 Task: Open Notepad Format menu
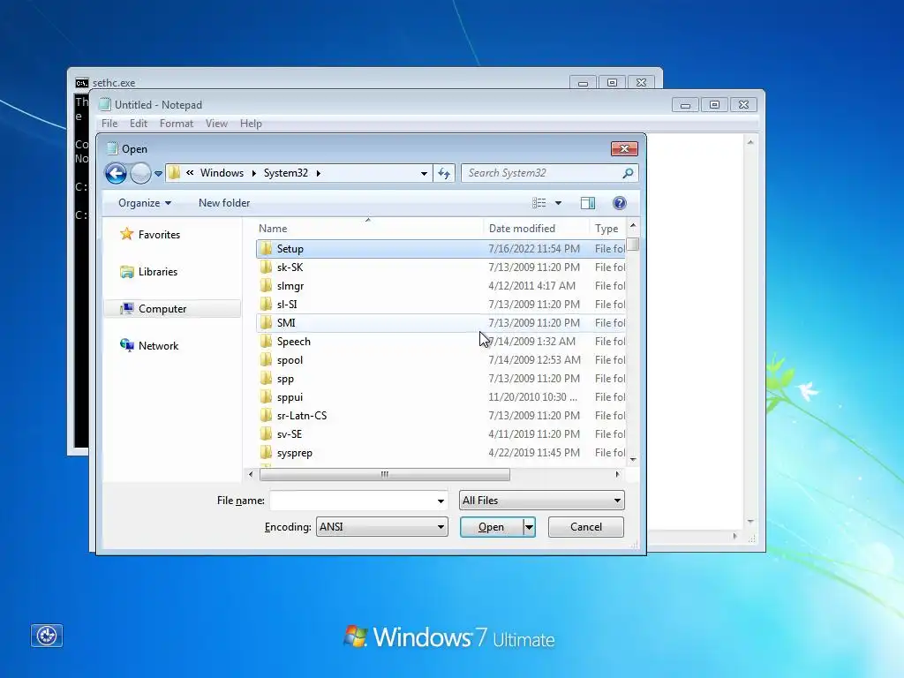click(177, 124)
